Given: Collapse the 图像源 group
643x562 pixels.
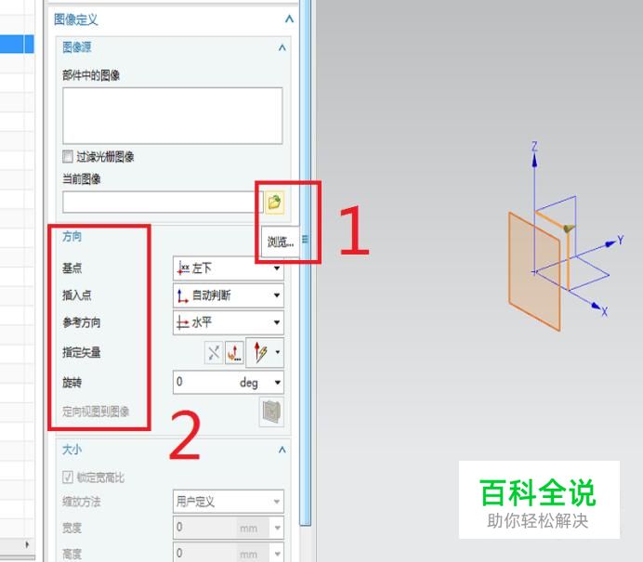Looking at the screenshot, I should 282,47.
